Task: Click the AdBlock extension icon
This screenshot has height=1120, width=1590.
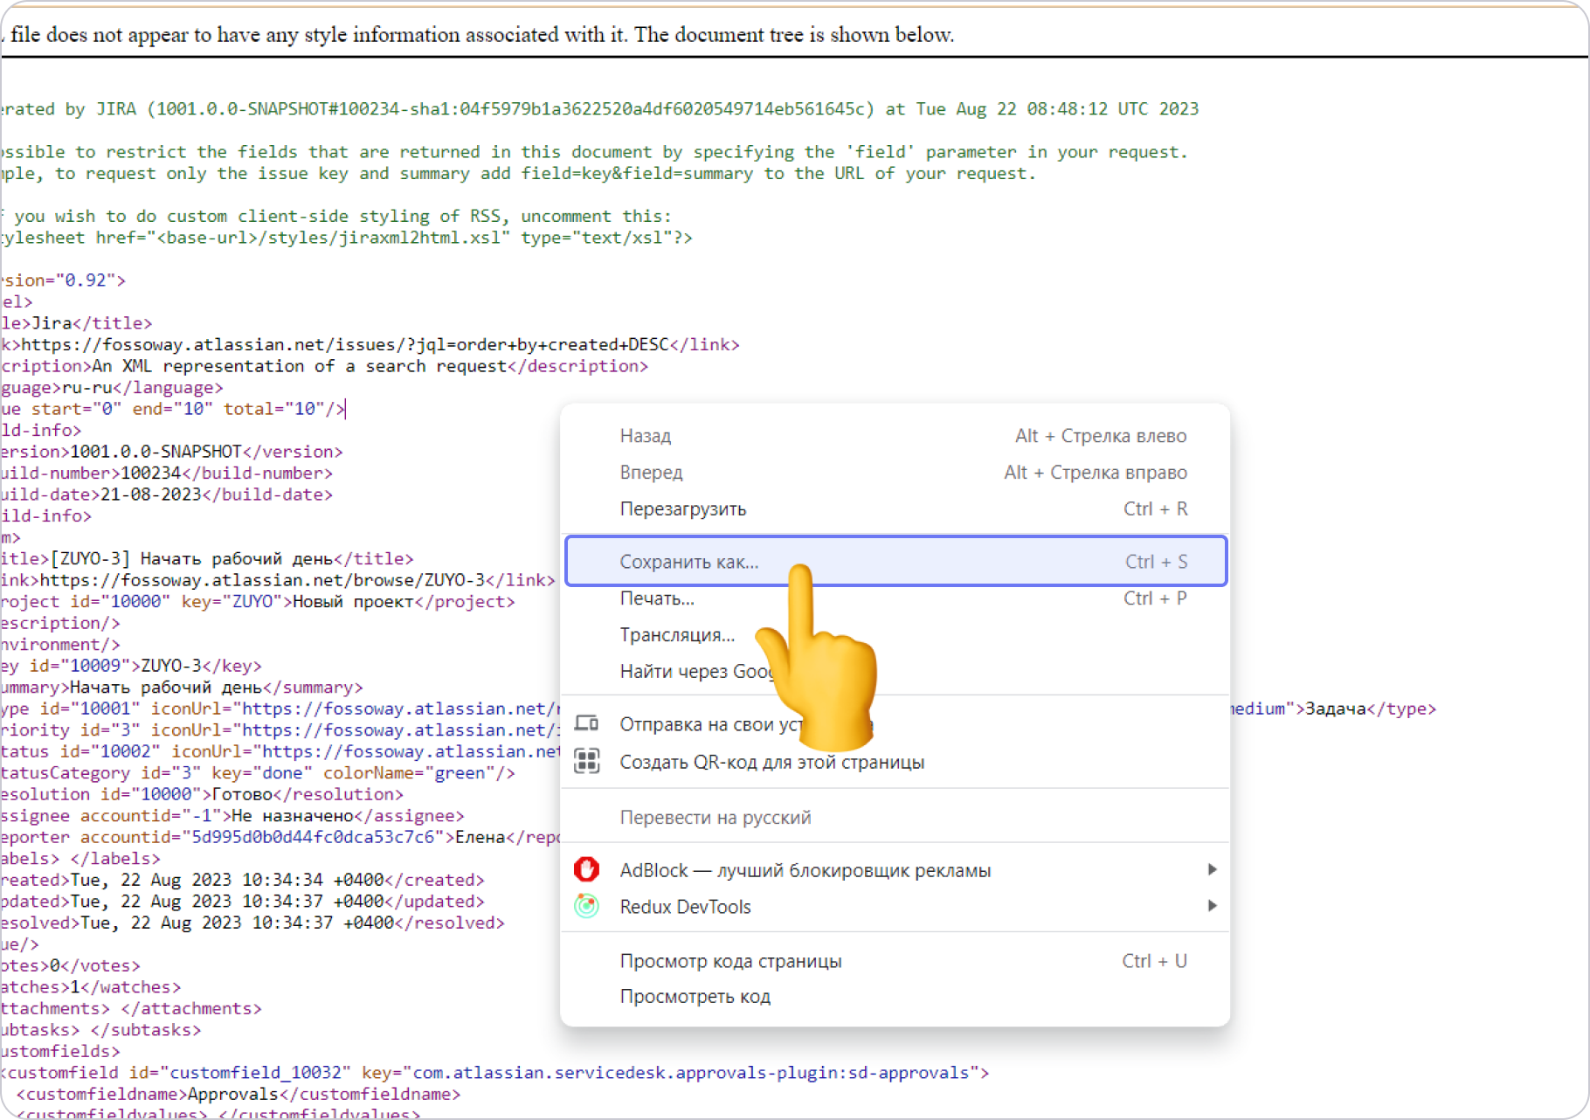Action: pyautogui.click(x=586, y=869)
